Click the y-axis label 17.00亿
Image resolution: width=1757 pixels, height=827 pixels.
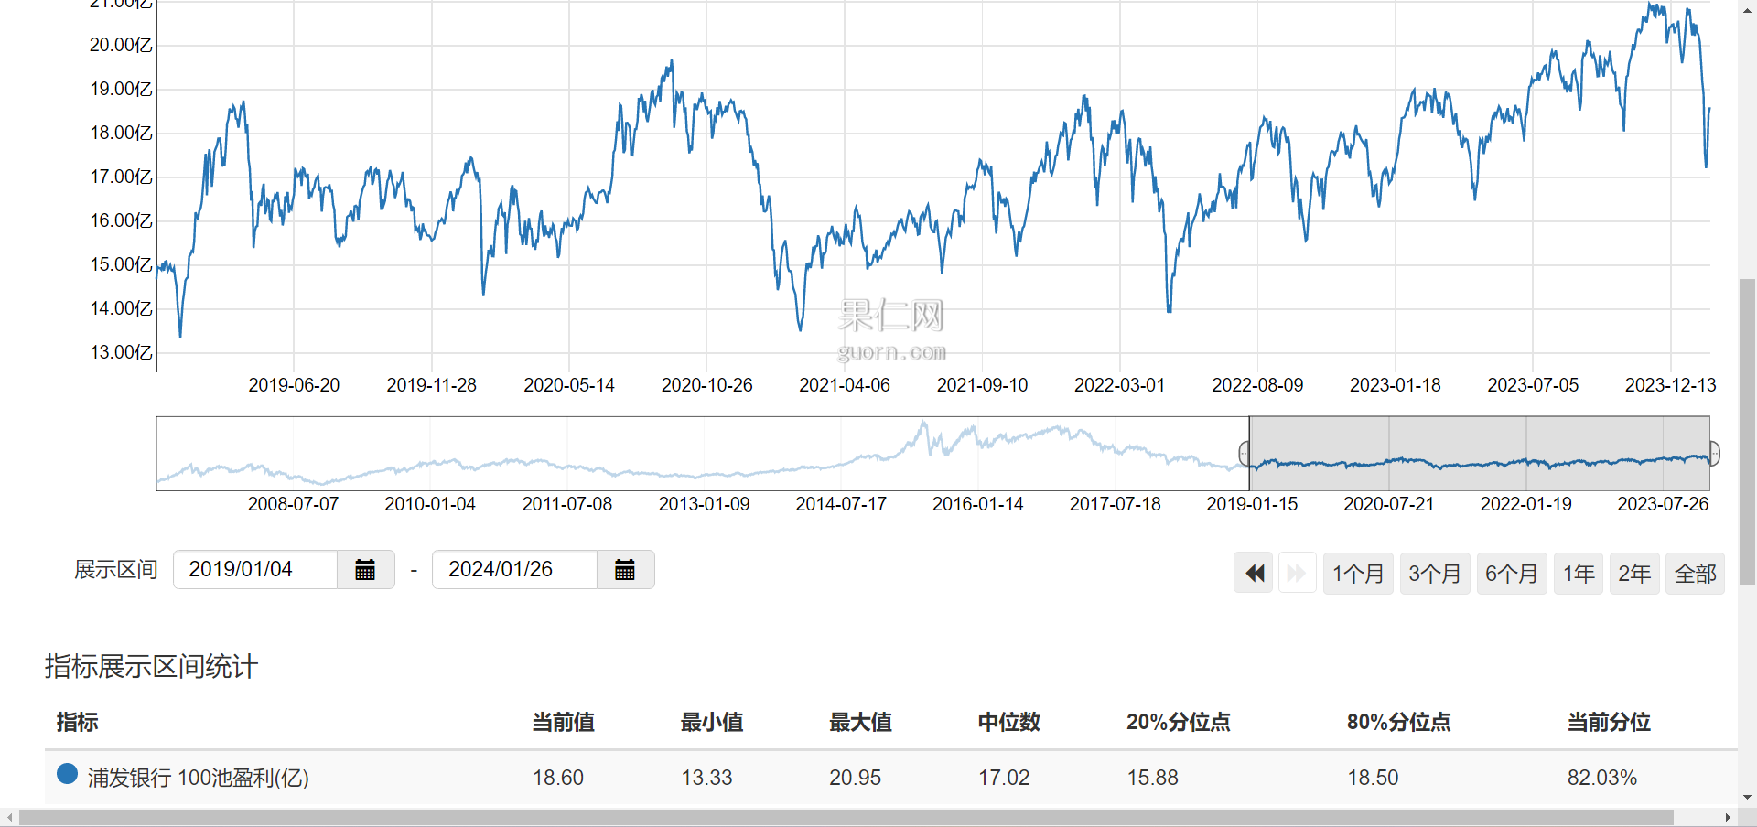click(121, 177)
